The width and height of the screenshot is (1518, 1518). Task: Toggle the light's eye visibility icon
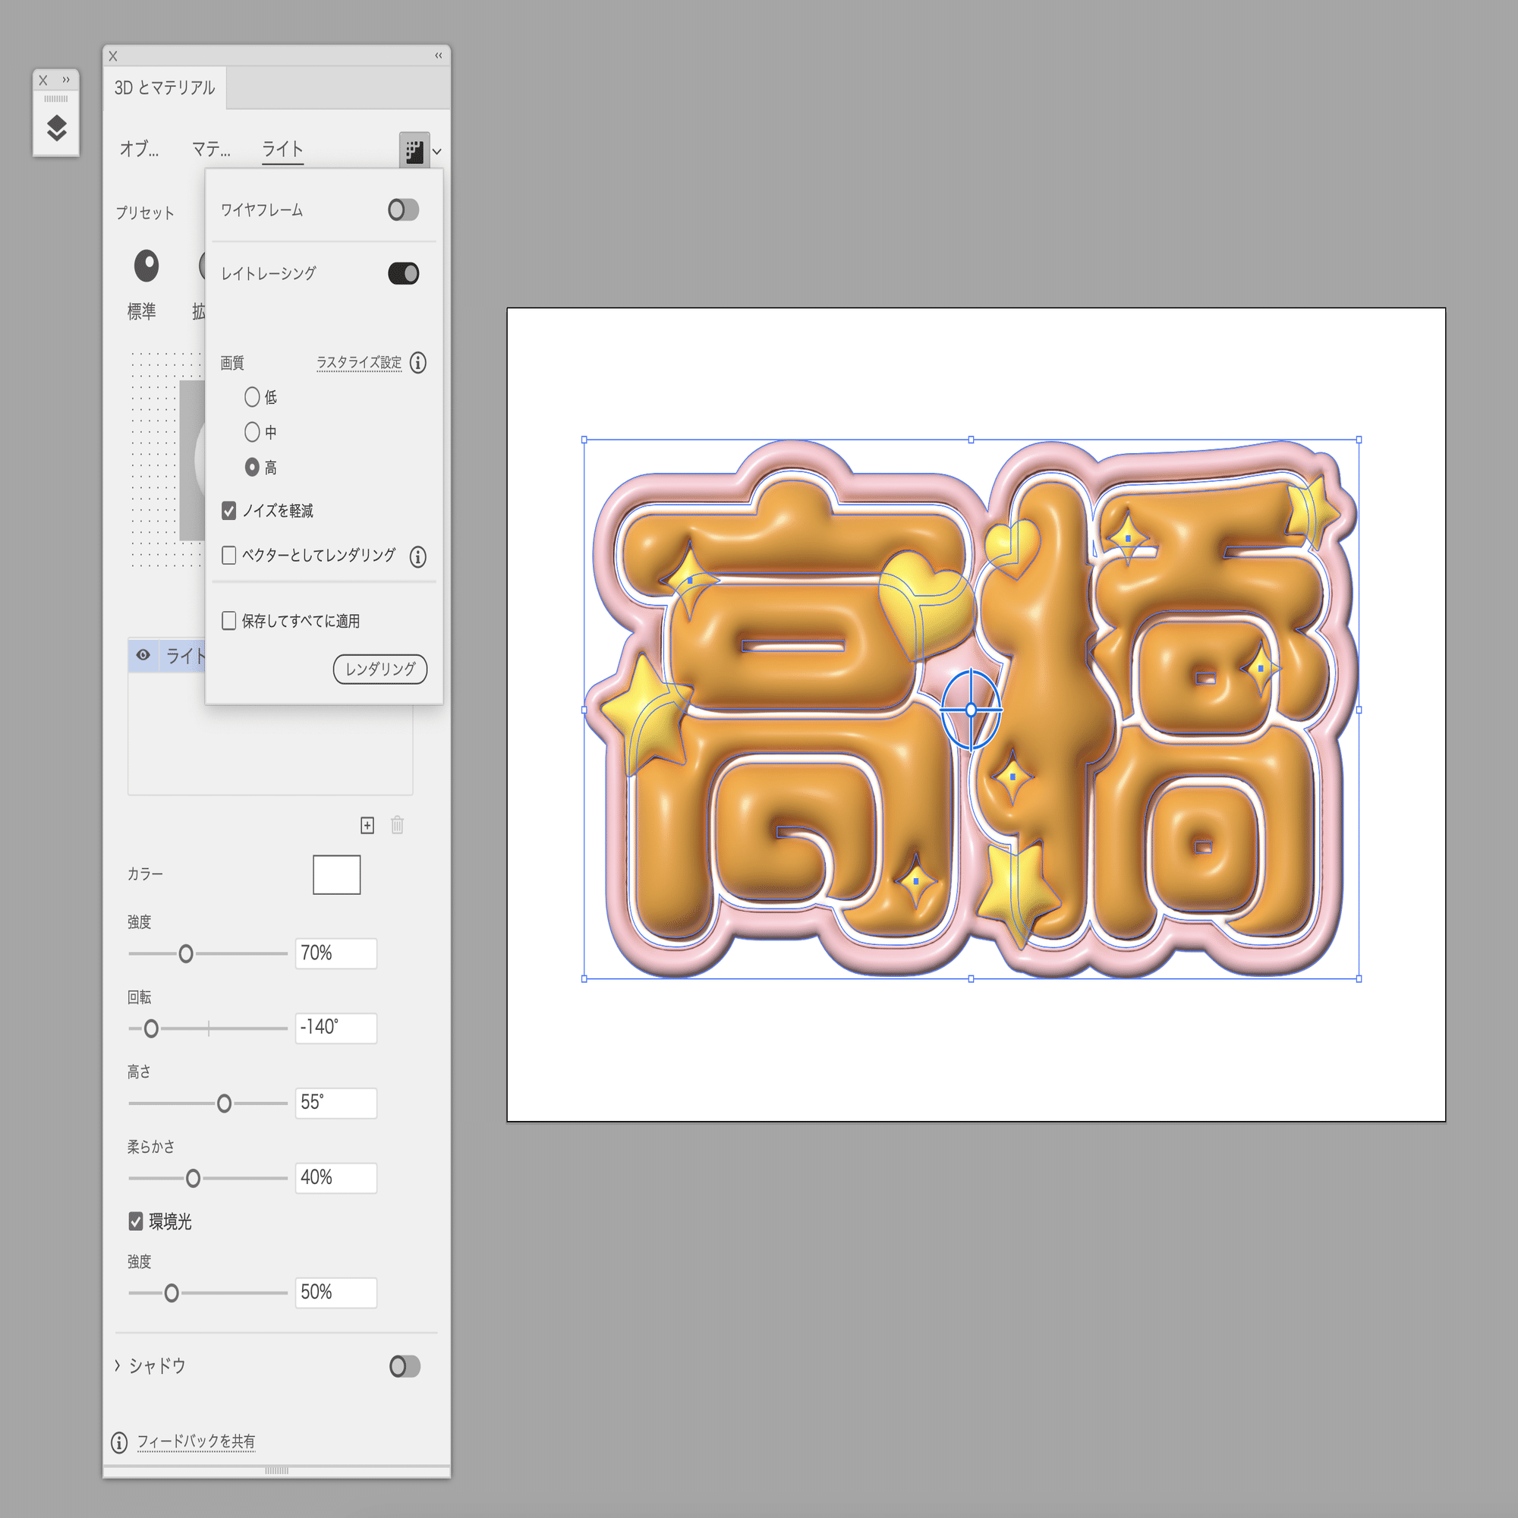143,654
